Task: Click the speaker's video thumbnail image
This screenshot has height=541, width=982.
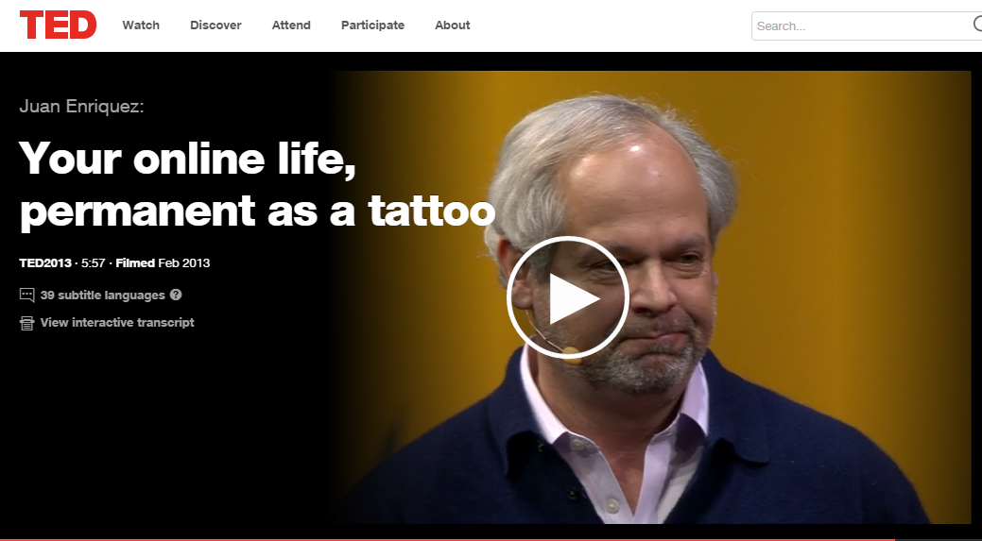Action: (651, 297)
